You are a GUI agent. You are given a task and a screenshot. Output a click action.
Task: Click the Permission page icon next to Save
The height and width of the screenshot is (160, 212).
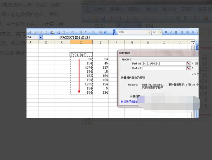[34, 32]
